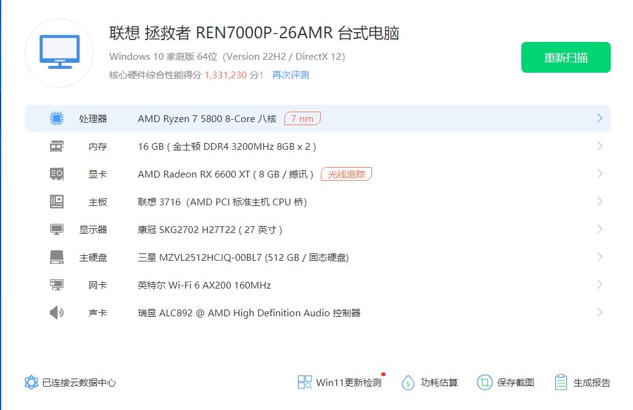Click the network adapter icon beside 网卡
The width and height of the screenshot is (633, 410).
point(57,285)
